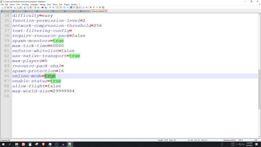Image resolution: width=261 pixels, height=147 pixels.
Task: Open the File menu
Action: coord(2,4)
